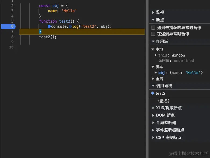Click line number 5 in the gutter

click(12, 21)
